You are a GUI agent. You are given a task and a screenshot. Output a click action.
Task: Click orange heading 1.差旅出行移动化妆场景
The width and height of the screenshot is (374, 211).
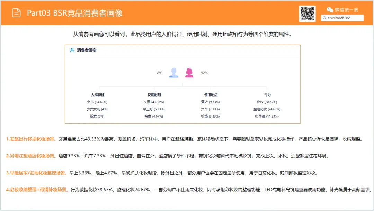coord(31,139)
